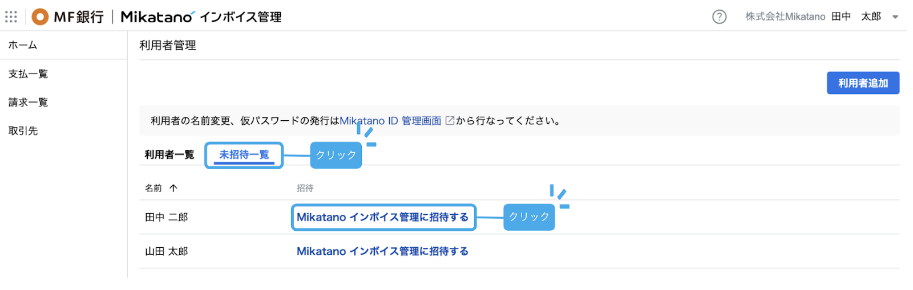The height and width of the screenshot is (290, 913).
Task: Click the 名前 column header
Action: [153, 188]
